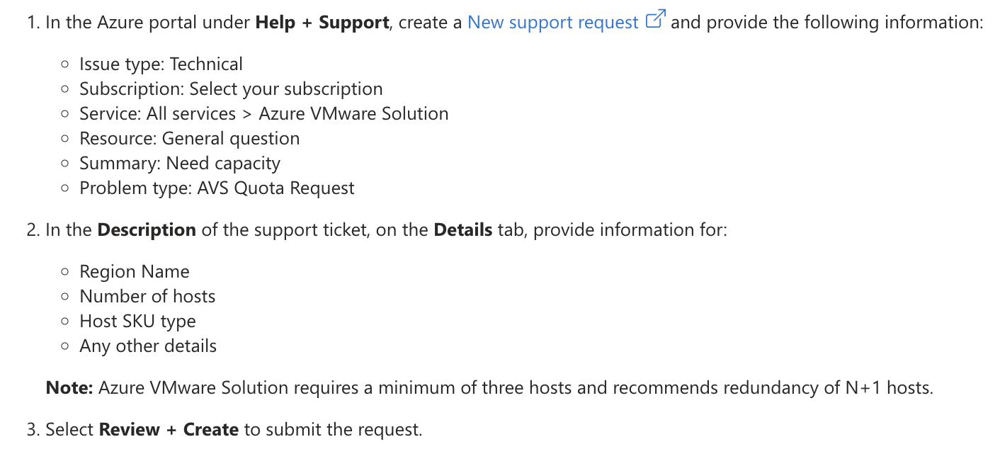Click the Number of hosts bullet item

(147, 297)
